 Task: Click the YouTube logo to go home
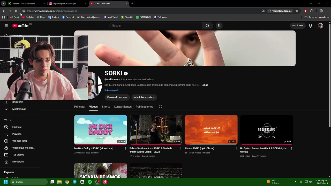[21, 26]
